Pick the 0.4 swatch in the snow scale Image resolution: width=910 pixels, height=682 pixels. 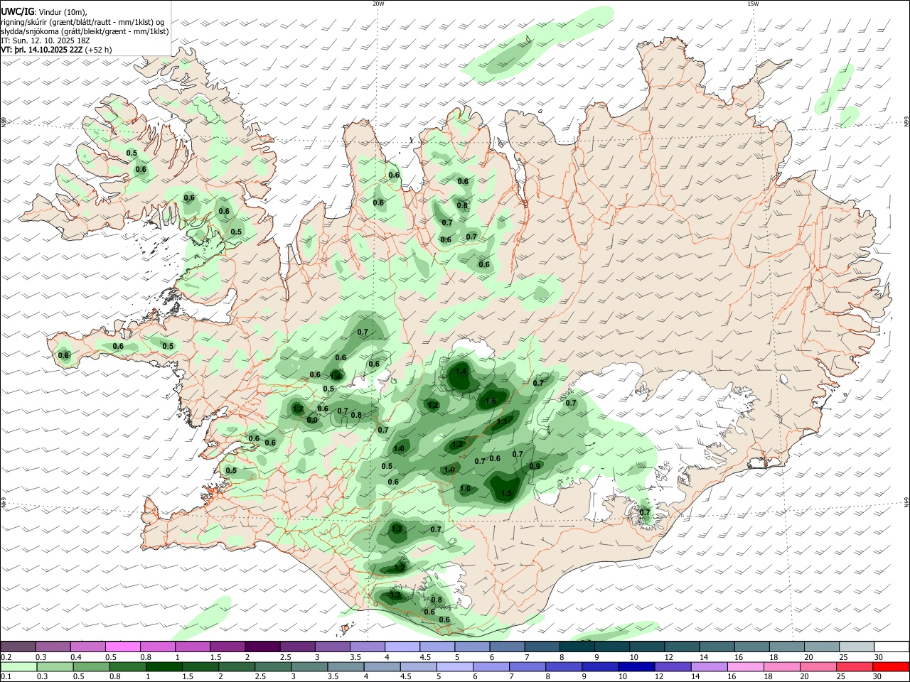click(88, 647)
